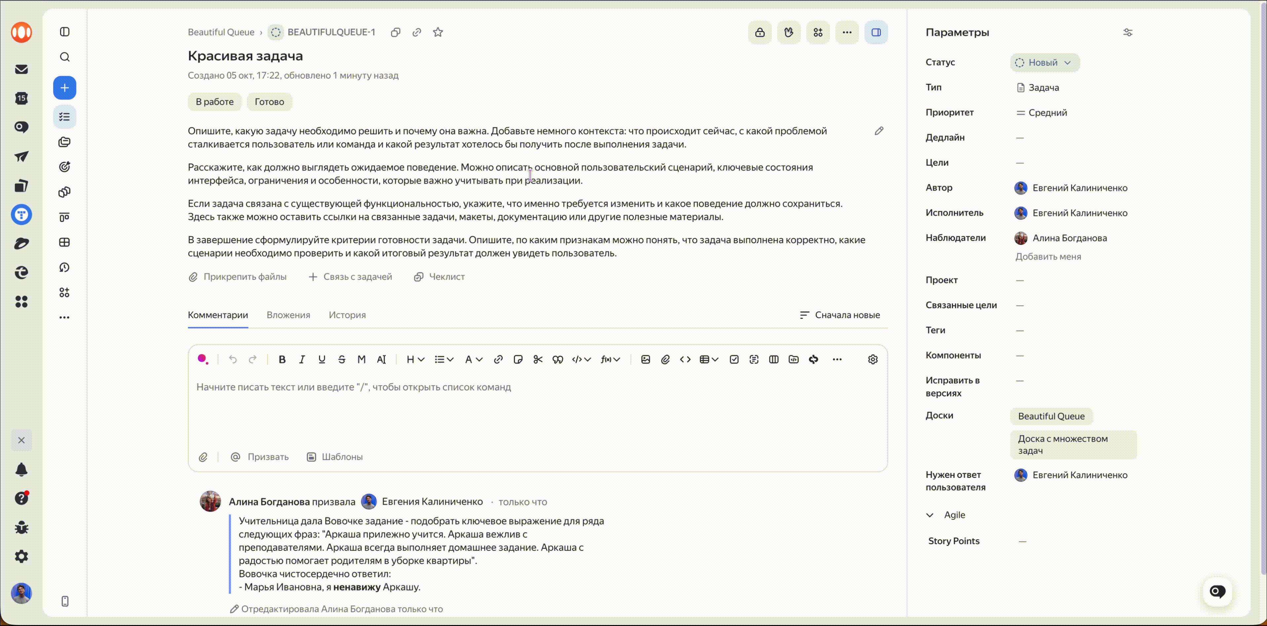This screenshot has width=1267, height=626.
Task: Click Добавить меня under watchers
Action: tap(1048, 257)
